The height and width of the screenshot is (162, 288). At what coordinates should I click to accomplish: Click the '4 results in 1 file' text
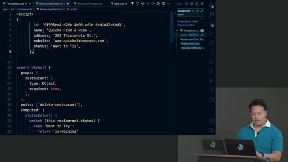pos(187,22)
